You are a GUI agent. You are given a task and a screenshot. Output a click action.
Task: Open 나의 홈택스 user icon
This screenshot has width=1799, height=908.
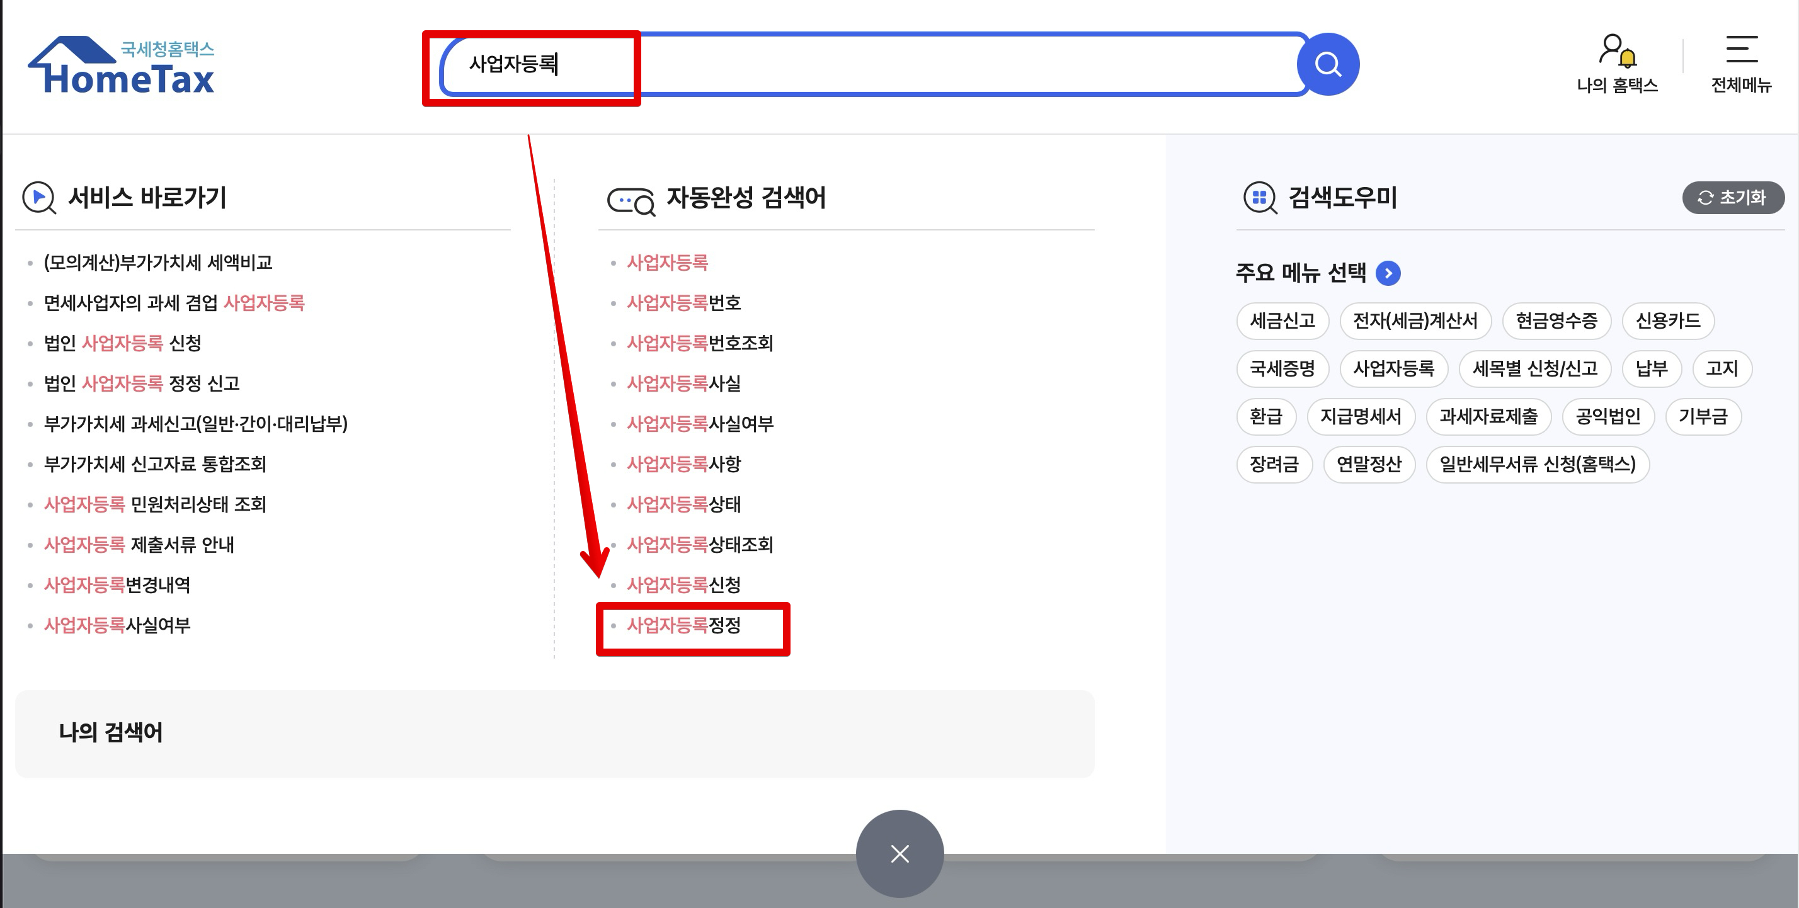point(1616,52)
